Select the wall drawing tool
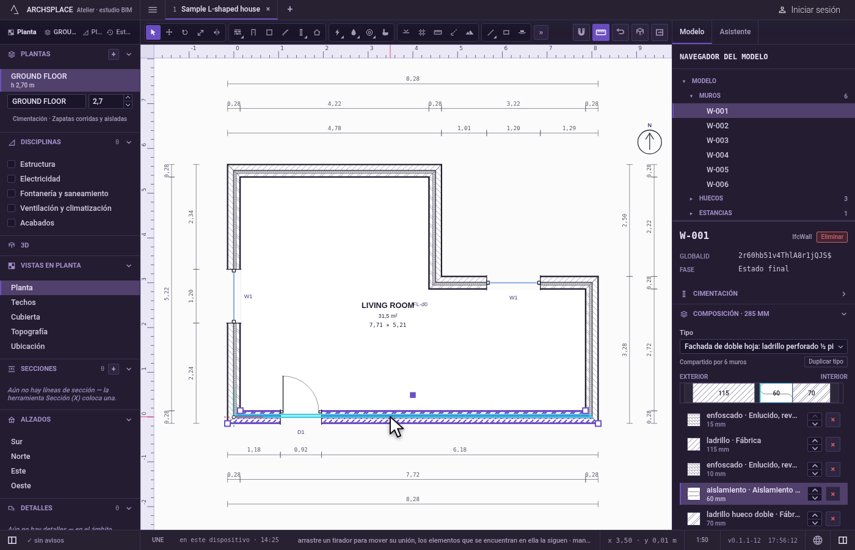This screenshot has height=550, width=855. tap(238, 32)
